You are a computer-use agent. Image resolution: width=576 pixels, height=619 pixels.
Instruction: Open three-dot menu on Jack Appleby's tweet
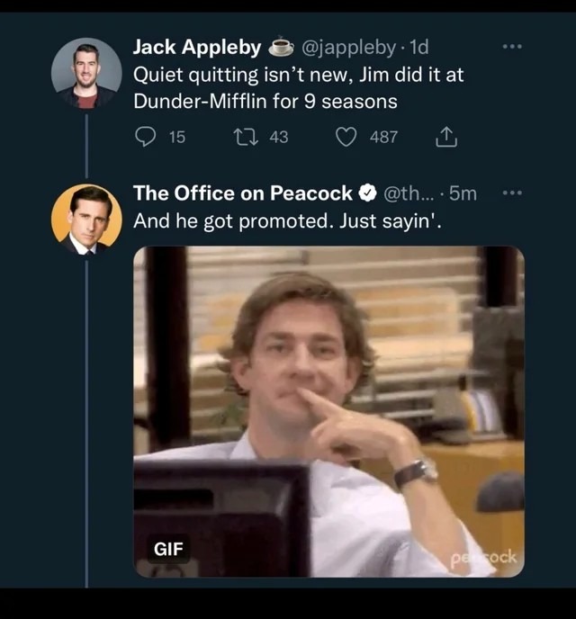tap(512, 47)
